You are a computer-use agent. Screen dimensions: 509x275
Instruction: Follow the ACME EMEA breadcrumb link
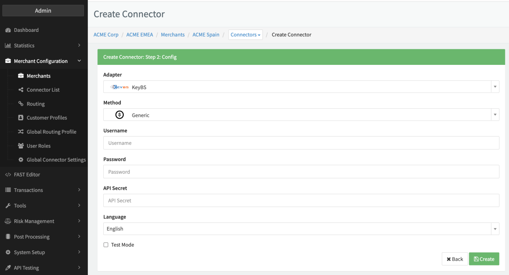[x=140, y=35]
